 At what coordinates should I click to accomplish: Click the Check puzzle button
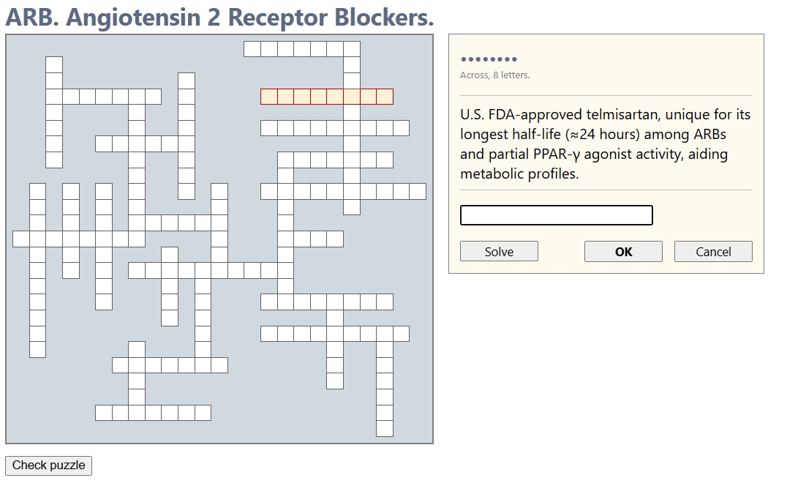(49, 465)
